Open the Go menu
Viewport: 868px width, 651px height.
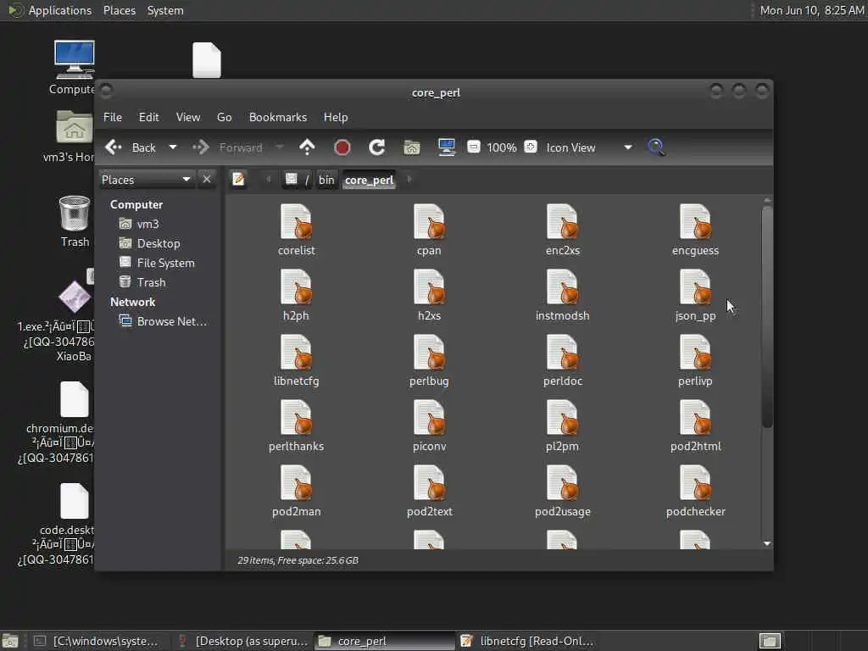224,117
